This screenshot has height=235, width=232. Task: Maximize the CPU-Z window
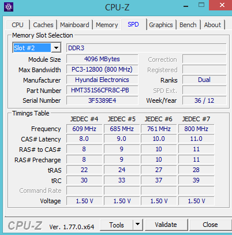(201, 5)
